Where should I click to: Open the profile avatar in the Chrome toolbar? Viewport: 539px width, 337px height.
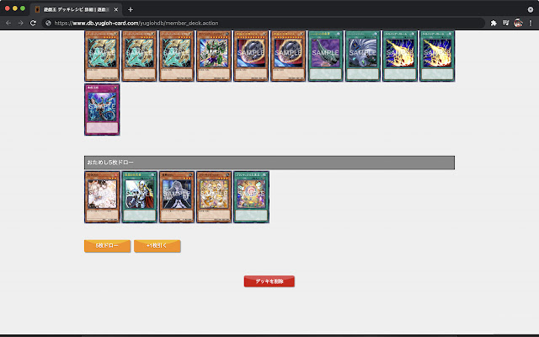(518, 23)
